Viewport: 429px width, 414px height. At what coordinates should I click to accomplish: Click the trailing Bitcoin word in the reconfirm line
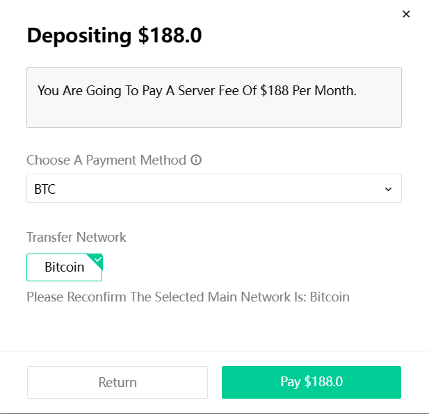[330, 297]
